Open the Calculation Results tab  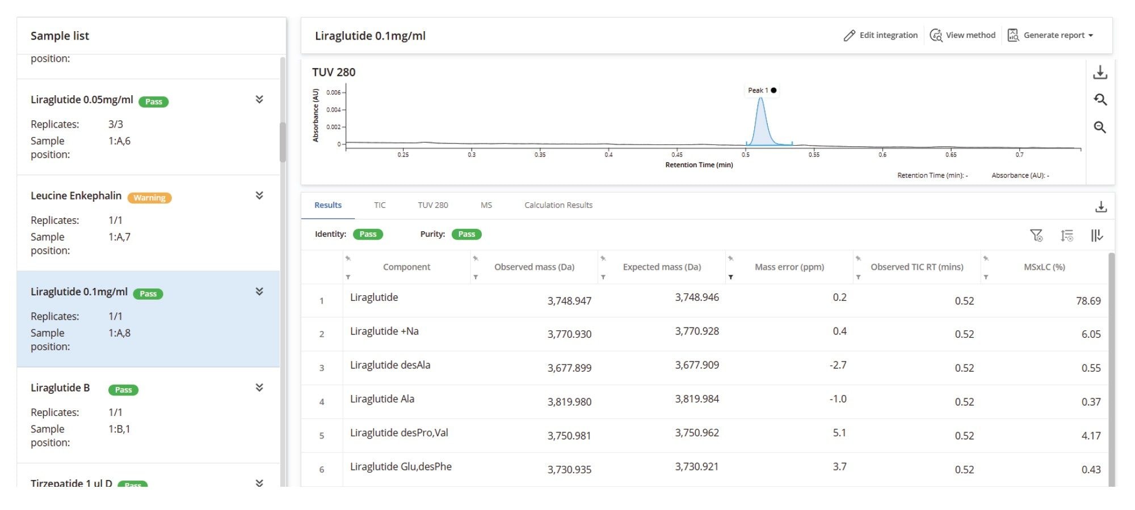point(557,205)
